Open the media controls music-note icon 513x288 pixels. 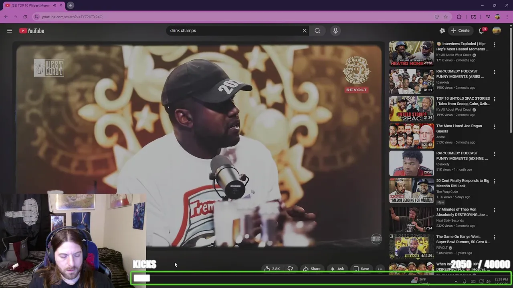pyautogui.click(x=488, y=17)
